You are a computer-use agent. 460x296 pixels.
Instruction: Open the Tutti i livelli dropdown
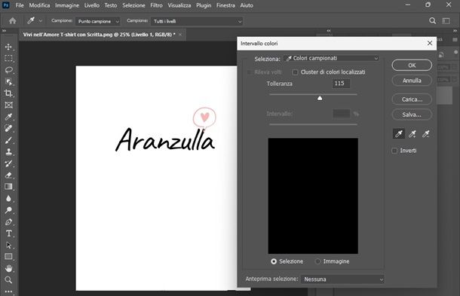(197, 21)
